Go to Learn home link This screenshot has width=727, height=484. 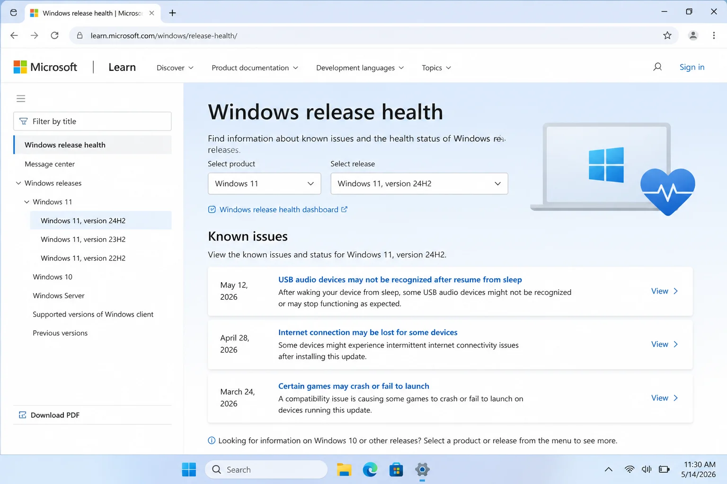point(122,67)
